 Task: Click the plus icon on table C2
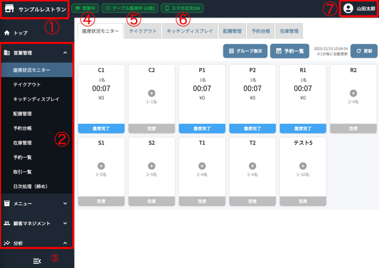[x=151, y=93]
